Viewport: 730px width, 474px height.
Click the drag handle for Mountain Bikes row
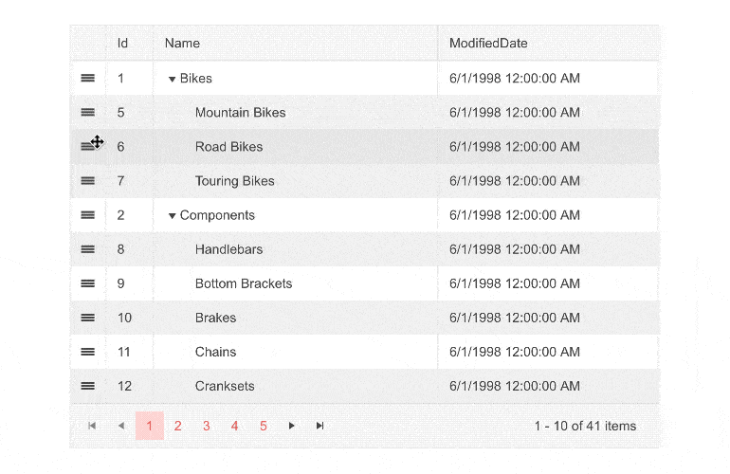coord(88,112)
